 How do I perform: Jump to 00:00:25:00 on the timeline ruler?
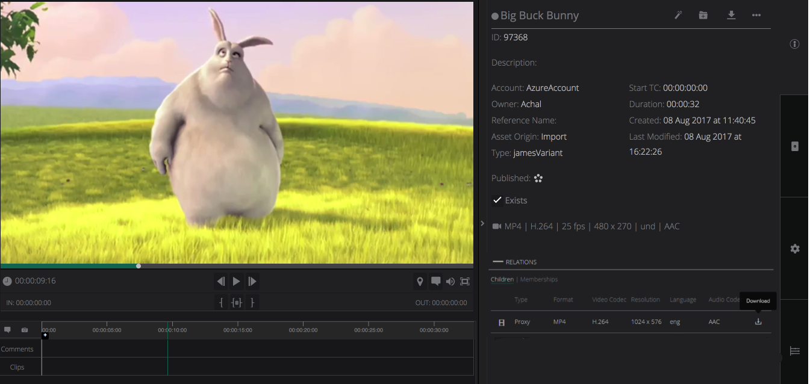tap(369, 330)
